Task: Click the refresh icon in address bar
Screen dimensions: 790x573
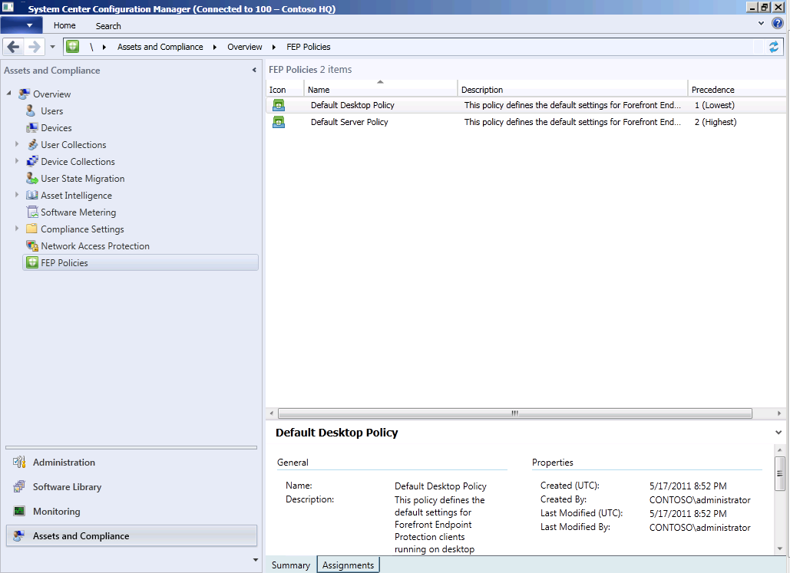Action: click(774, 47)
